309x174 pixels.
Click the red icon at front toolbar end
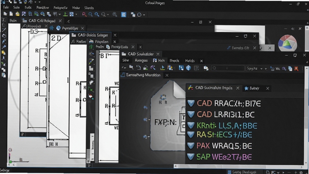coord(296,69)
